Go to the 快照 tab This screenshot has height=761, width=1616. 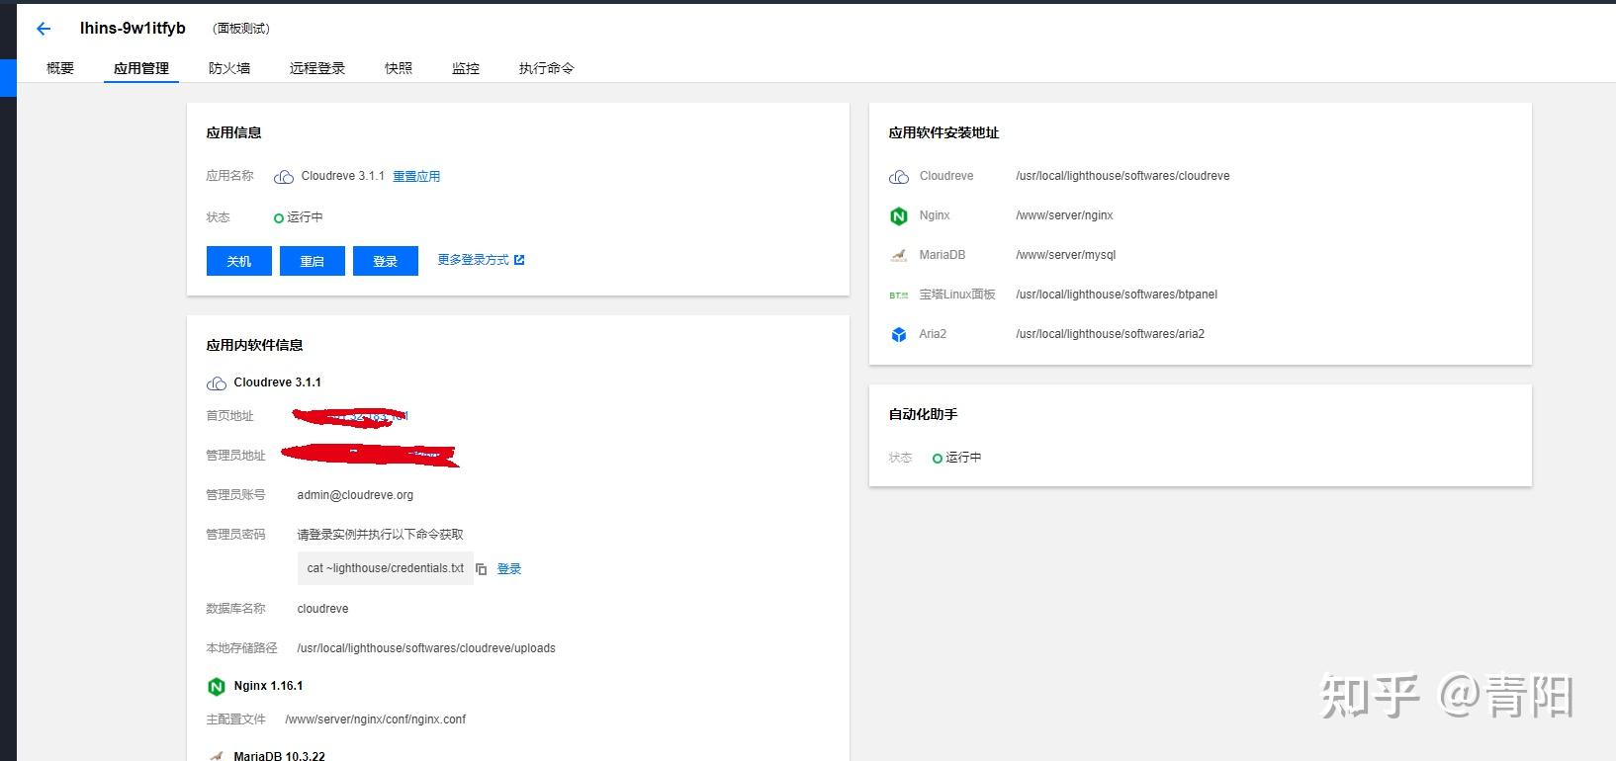tap(399, 68)
